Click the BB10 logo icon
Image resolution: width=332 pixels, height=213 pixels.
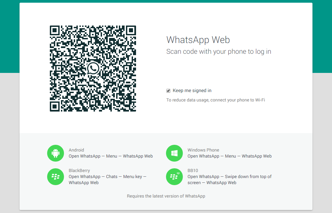pyautogui.click(x=174, y=177)
